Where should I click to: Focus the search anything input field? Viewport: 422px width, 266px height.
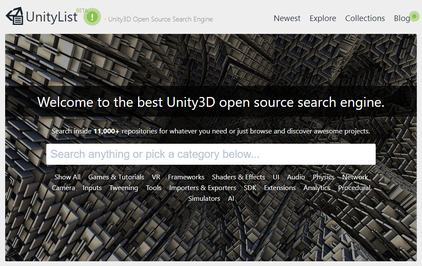click(x=211, y=154)
